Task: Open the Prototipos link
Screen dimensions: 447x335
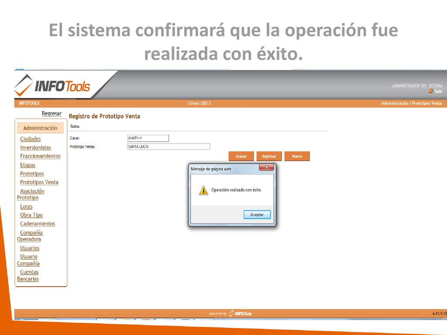Action: pos(32,174)
